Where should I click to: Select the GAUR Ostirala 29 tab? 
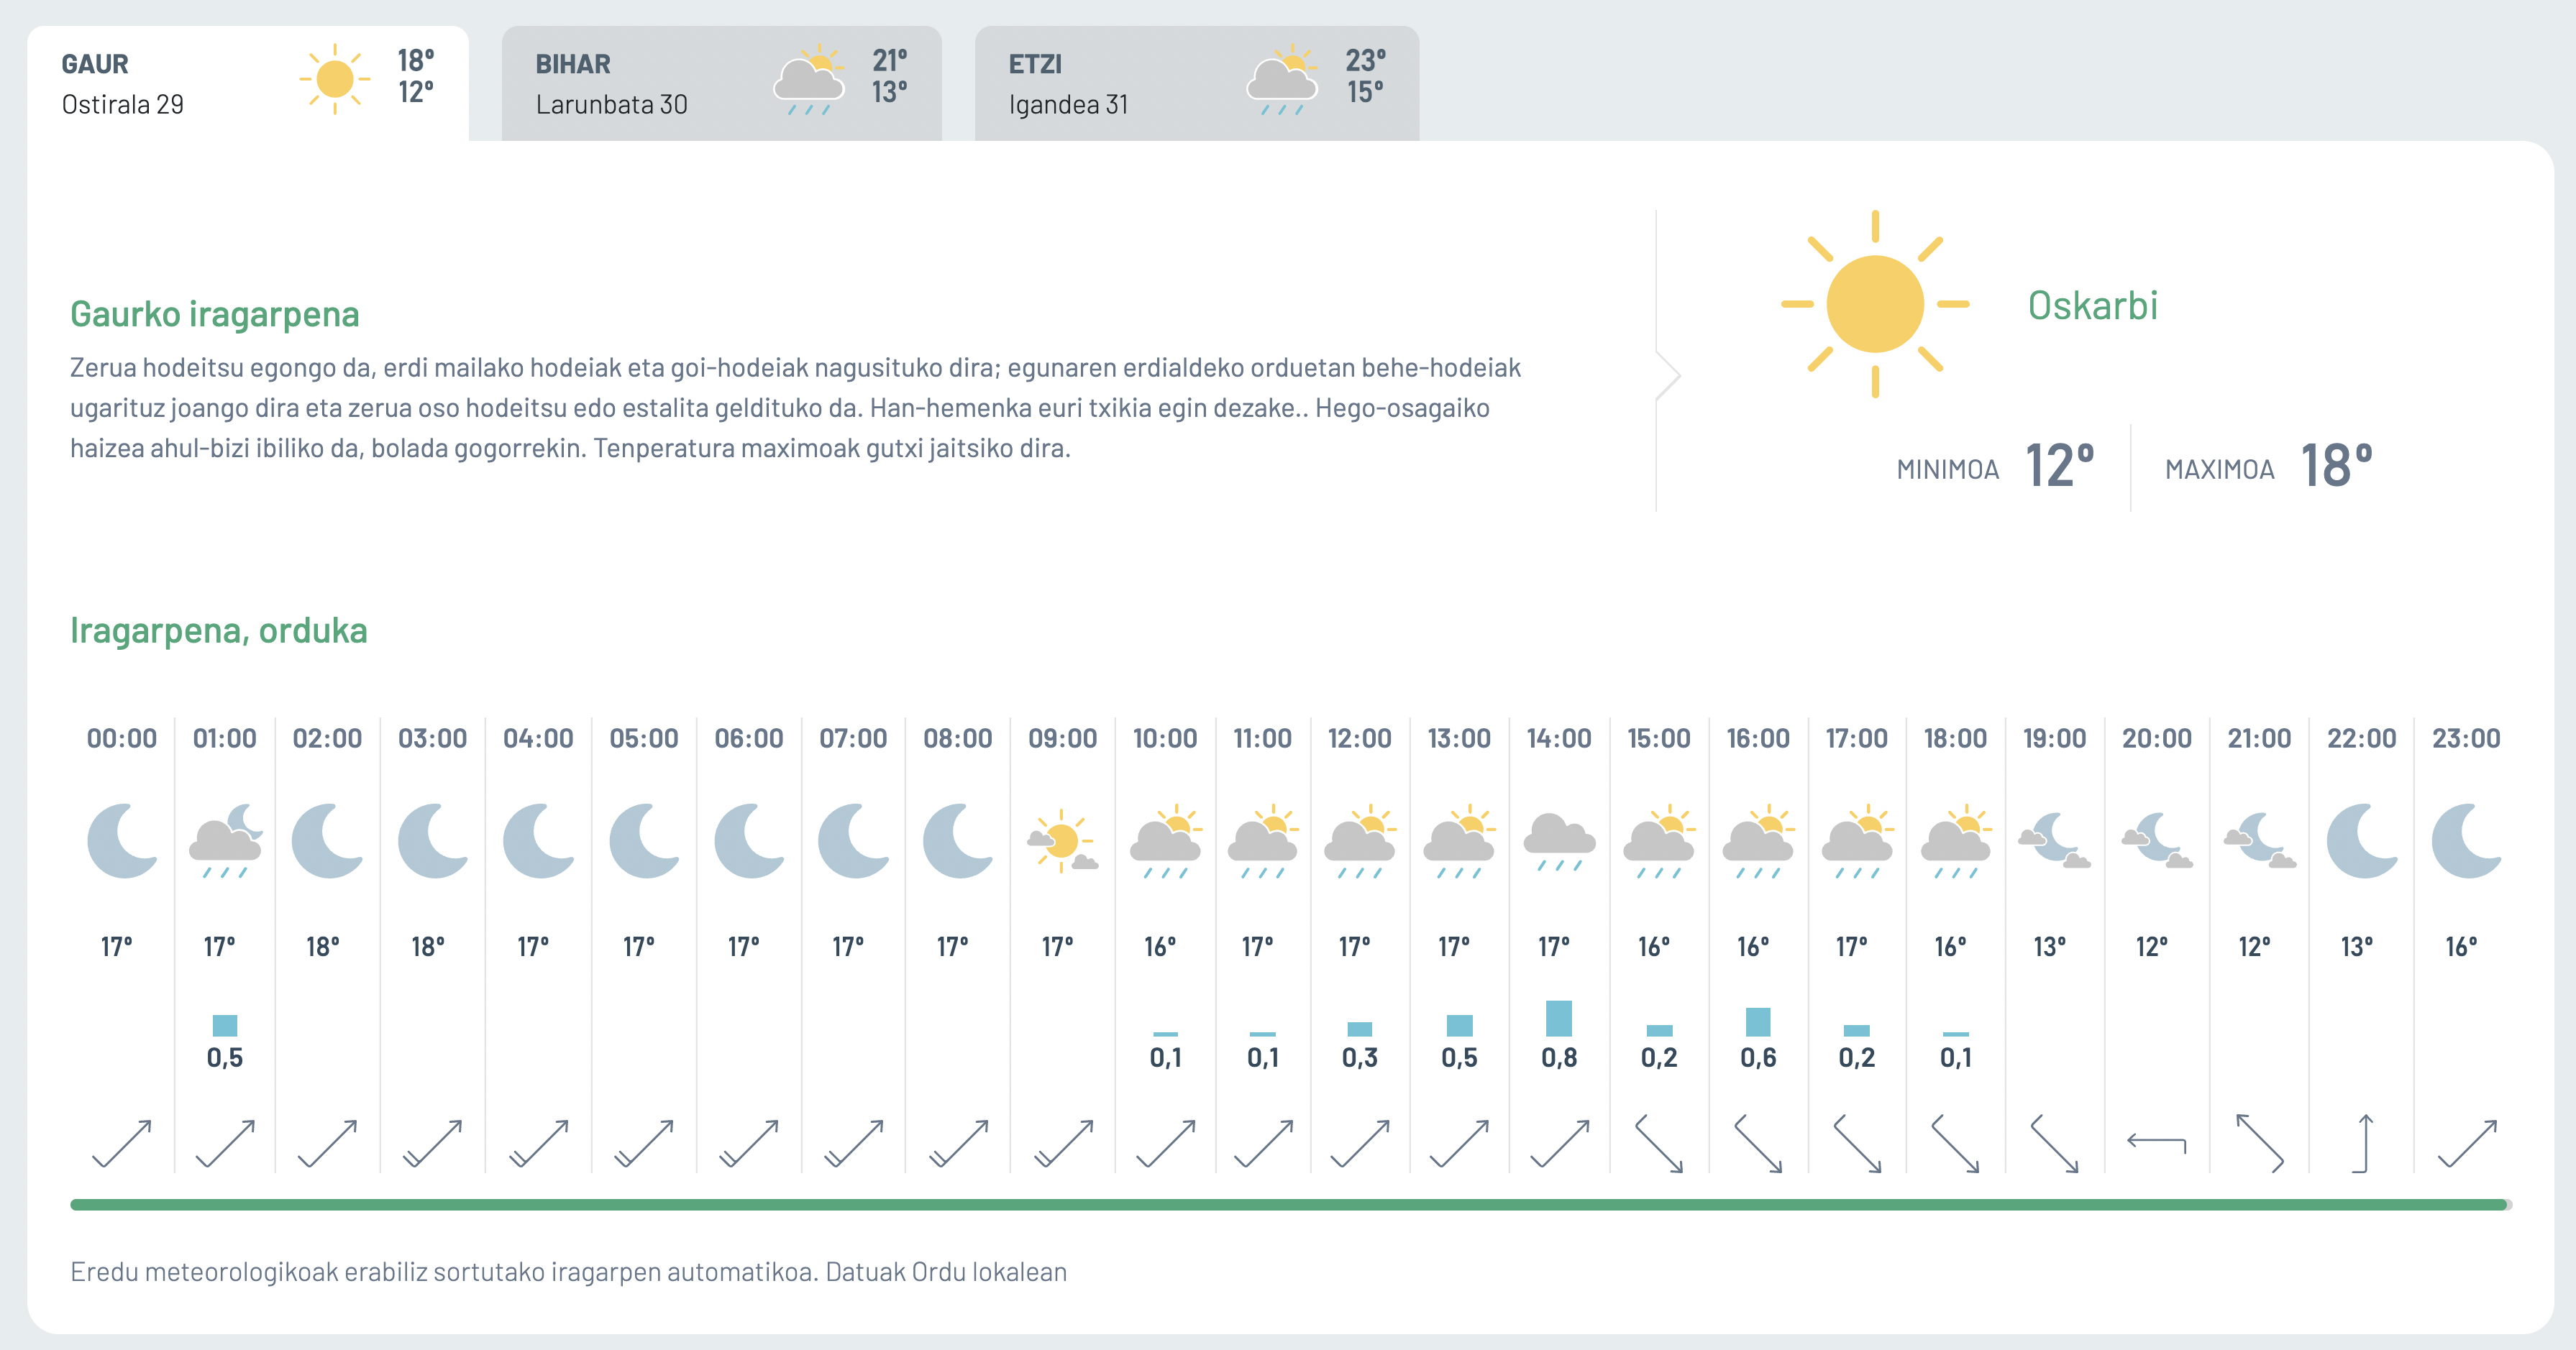248,83
